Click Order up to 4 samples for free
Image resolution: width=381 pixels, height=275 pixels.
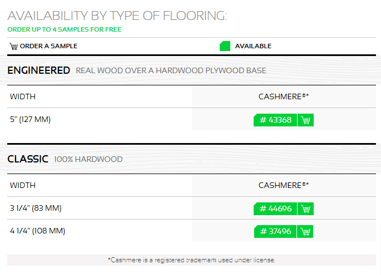pos(65,29)
